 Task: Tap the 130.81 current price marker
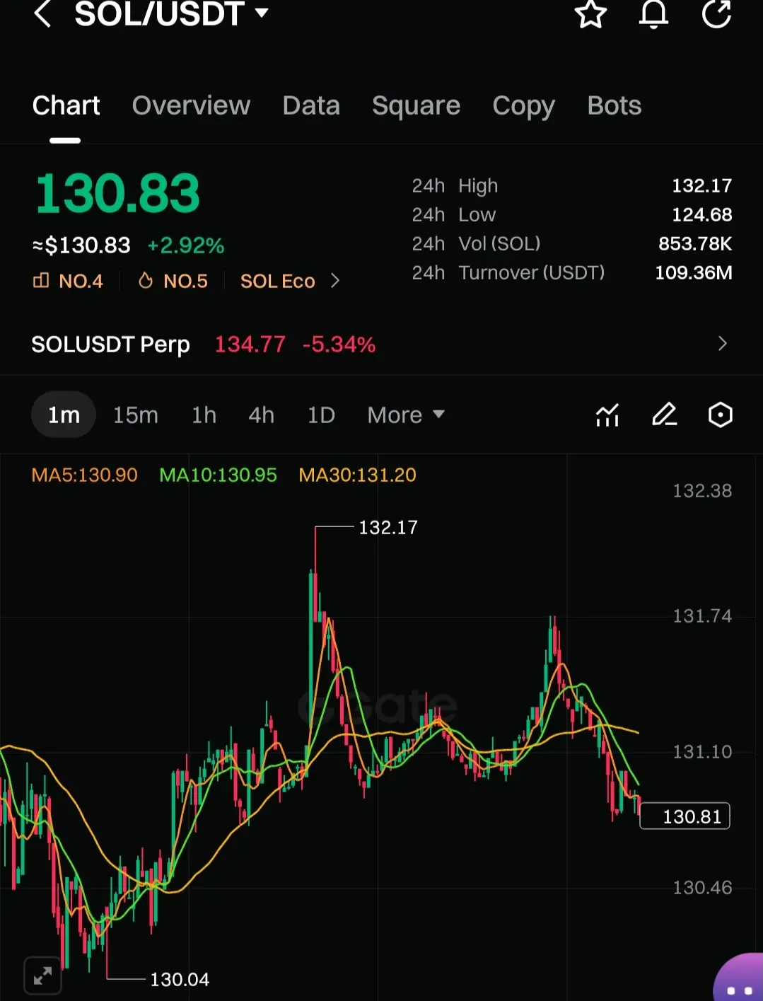685,816
